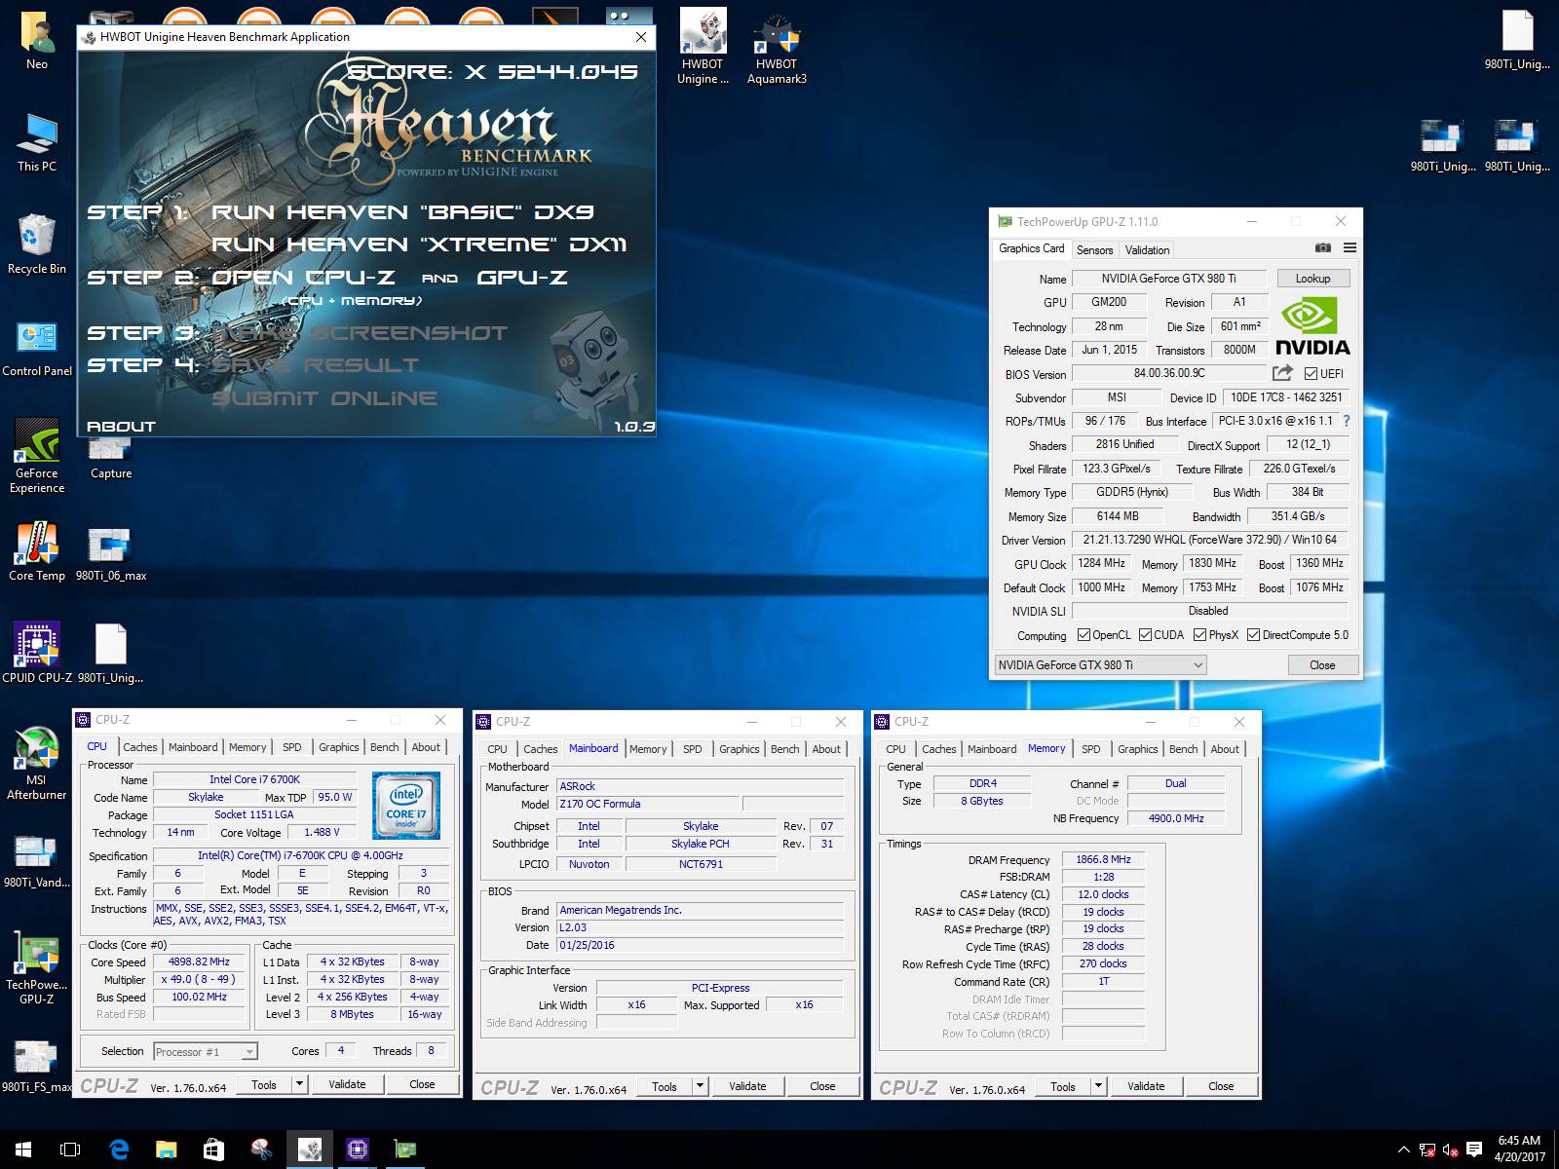
Task: Open the GPU selection dropdown in GPU-Z
Action: (1100, 664)
